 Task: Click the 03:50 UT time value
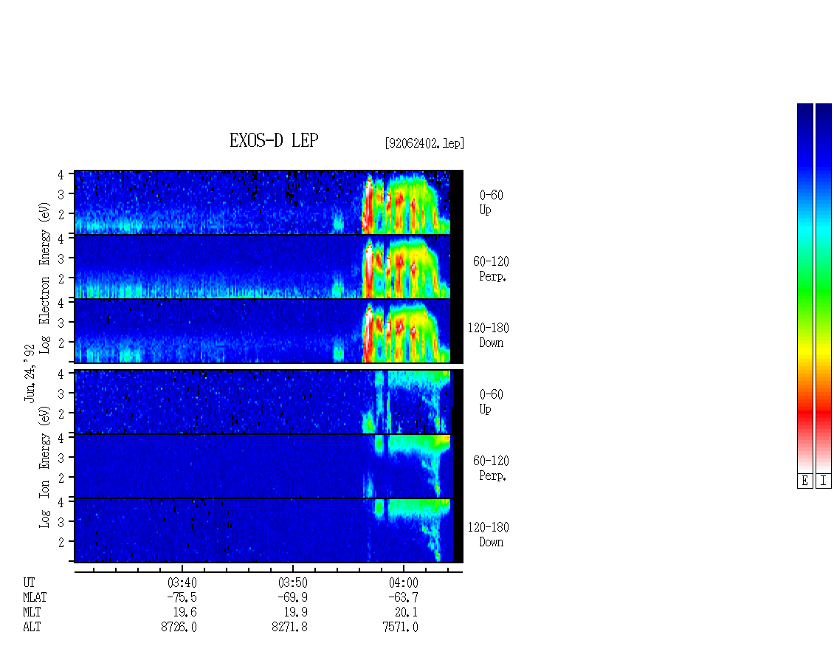[x=293, y=583]
